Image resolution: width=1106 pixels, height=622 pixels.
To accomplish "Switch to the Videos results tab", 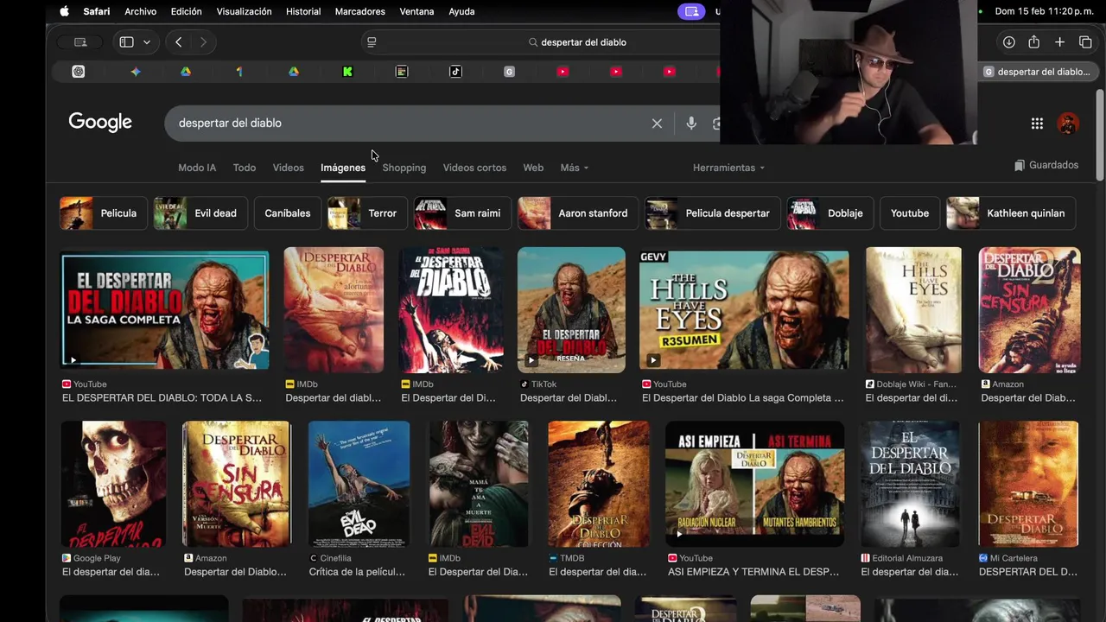I will pyautogui.click(x=289, y=168).
